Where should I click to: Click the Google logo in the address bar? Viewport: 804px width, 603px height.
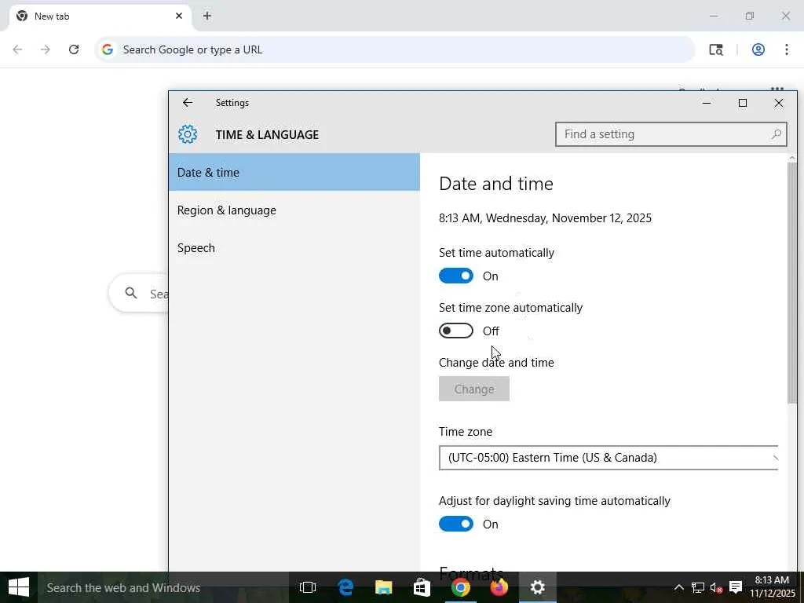click(x=107, y=49)
